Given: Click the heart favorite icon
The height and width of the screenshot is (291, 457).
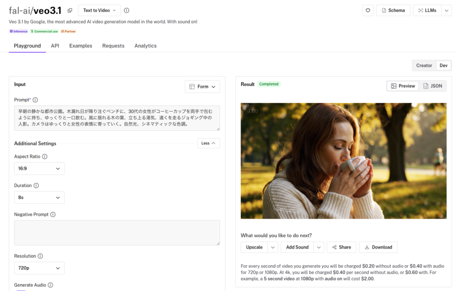Looking at the screenshot, I should [368, 10].
